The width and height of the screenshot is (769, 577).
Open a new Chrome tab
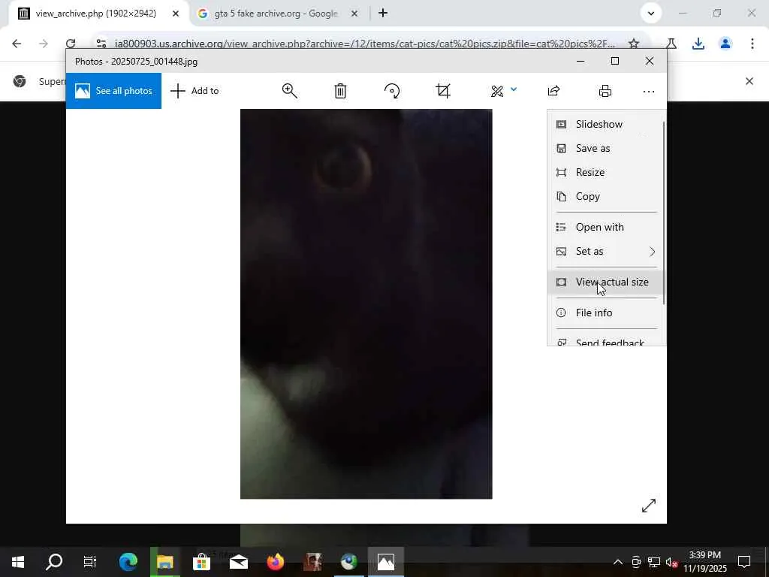coord(383,14)
